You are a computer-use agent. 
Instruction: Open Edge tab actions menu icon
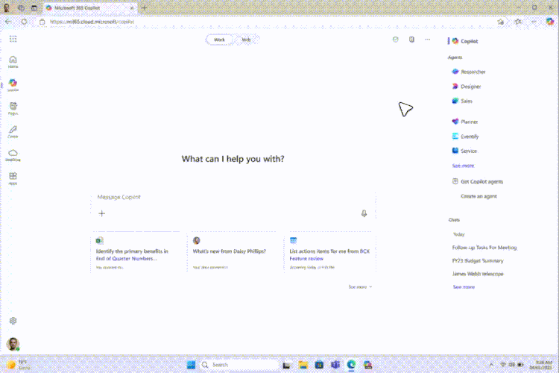(34, 7)
